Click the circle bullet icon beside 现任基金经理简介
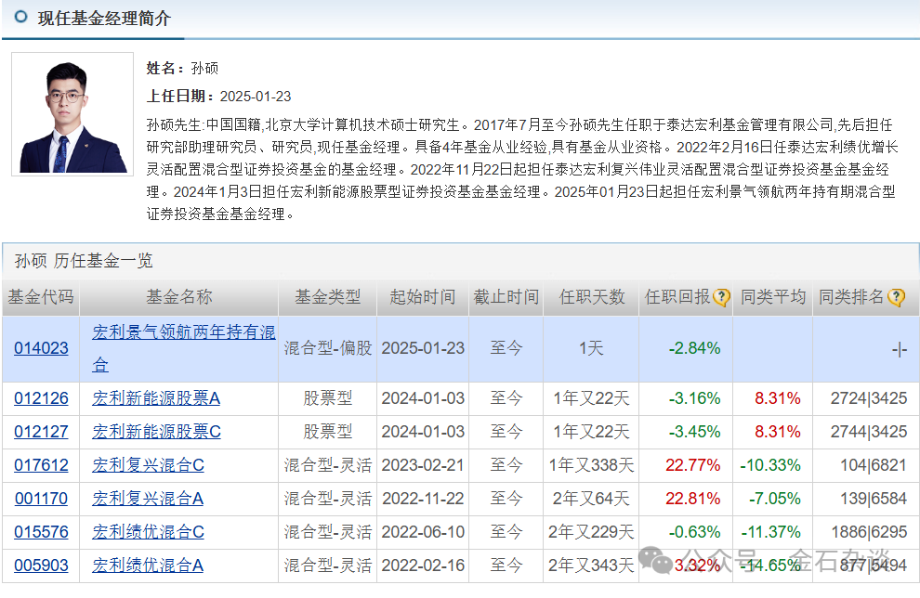This screenshot has width=920, height=598. (x=20, y=17)
